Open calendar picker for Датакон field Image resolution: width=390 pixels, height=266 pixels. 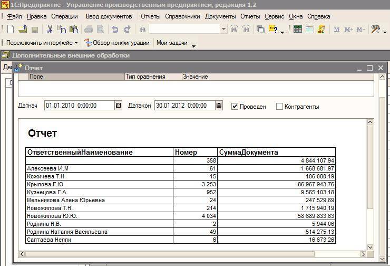pos(219,106)
